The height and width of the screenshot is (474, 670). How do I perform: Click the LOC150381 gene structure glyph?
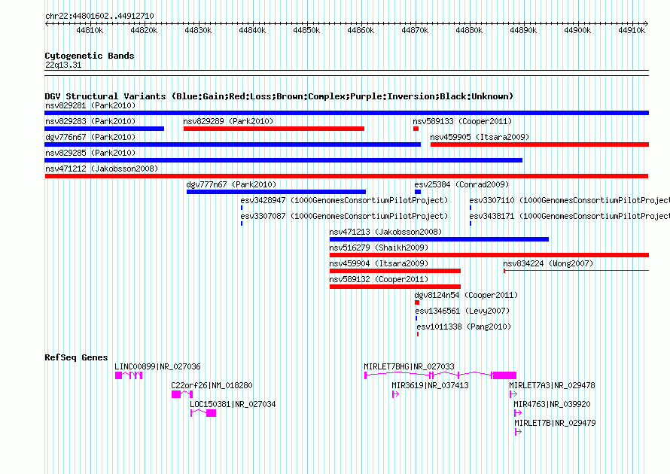click(x=203, y=413)
